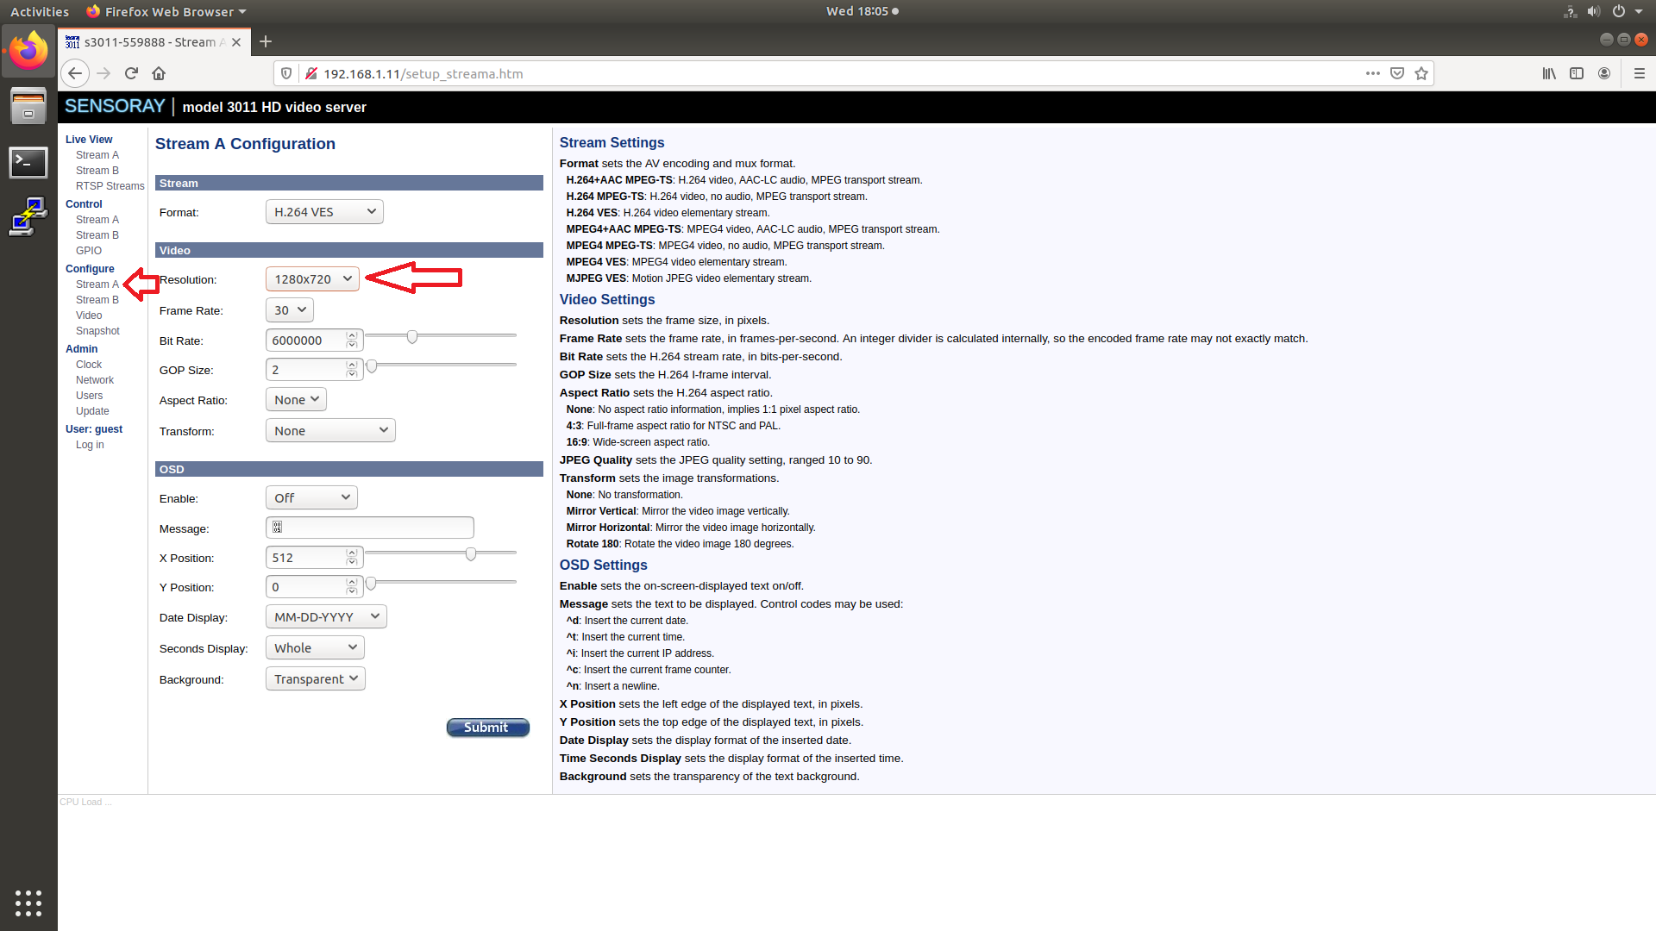Open the network tool dock icon
This screenshot has height=931, width=1656.
pyautogui.click(x=28, y=216)
